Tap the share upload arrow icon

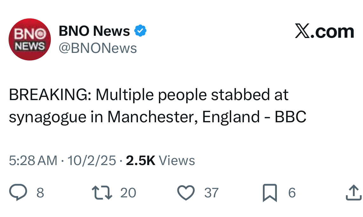coord(353,193)
